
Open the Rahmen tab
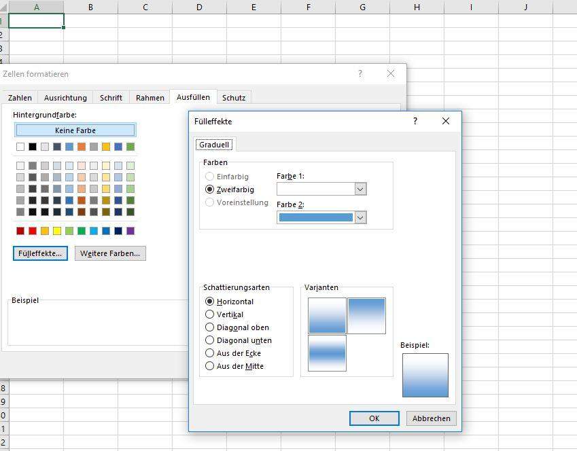tap(149, 97)
